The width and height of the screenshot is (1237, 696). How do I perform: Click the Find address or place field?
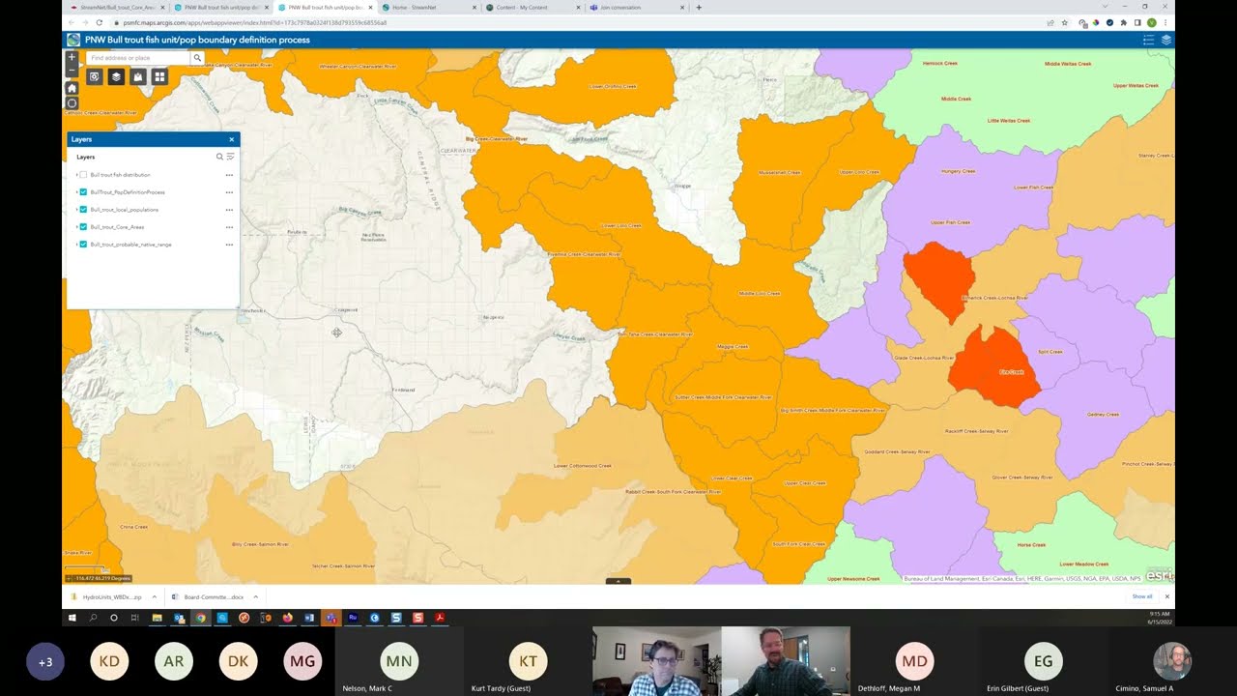138,58
